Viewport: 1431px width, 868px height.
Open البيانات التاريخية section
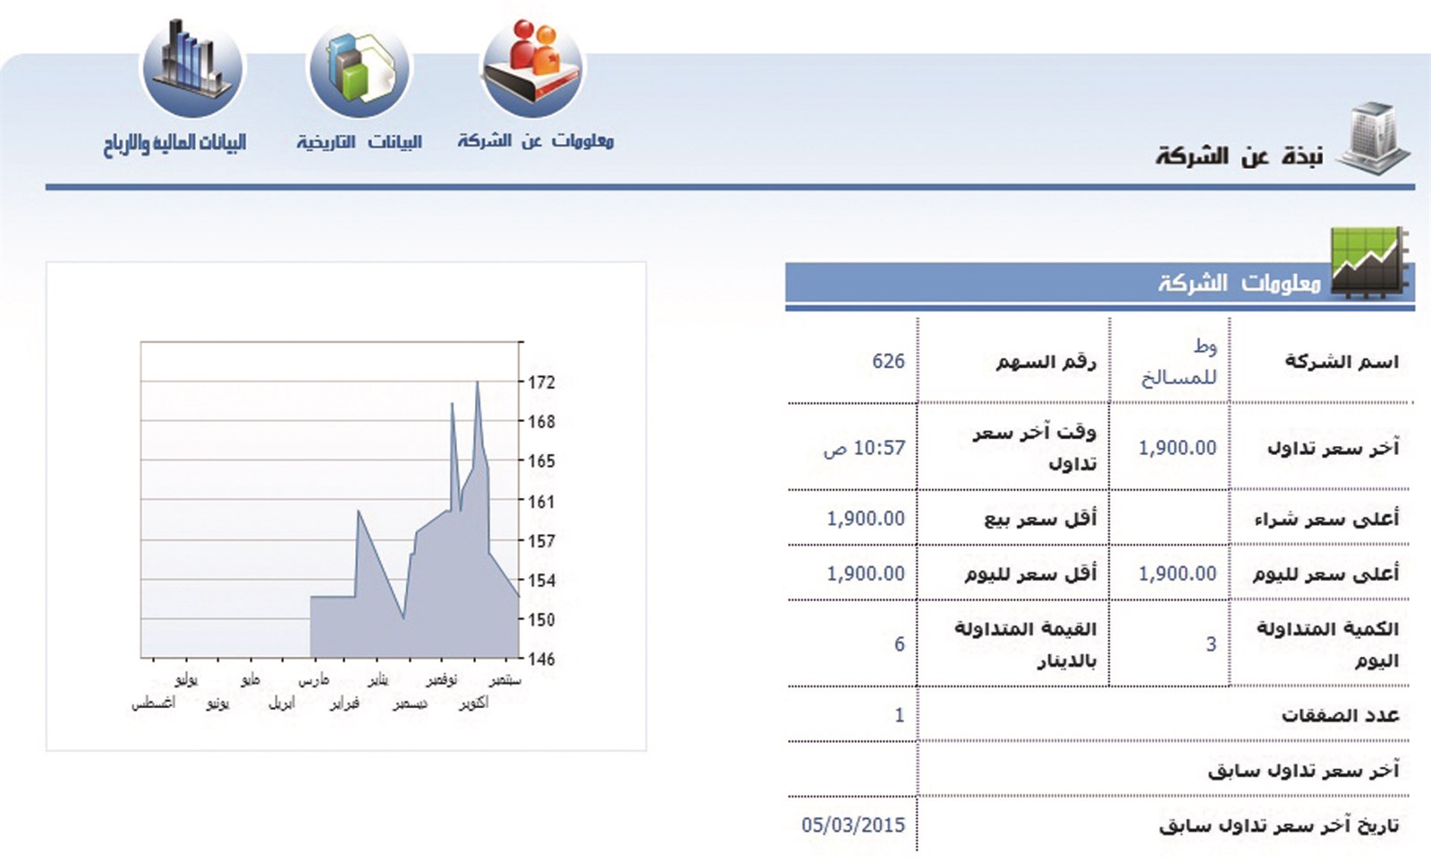pyautogui.click(x=356, y=140)
